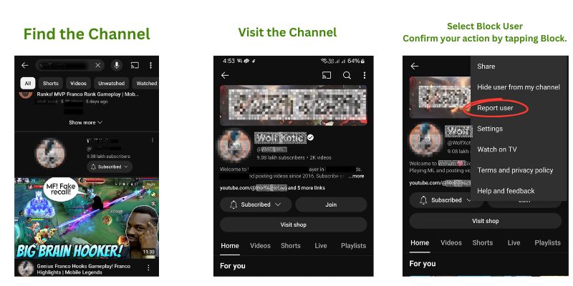
Task: Open Subscribed dropdown on middle channel page
Action: [x=256, y=204]
